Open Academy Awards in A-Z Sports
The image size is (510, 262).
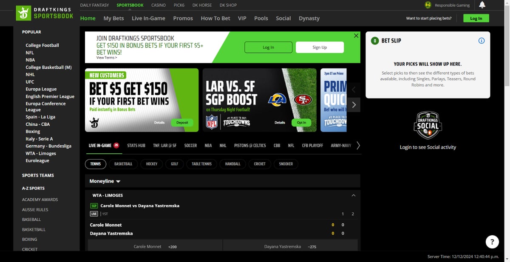tap(40, 200)
